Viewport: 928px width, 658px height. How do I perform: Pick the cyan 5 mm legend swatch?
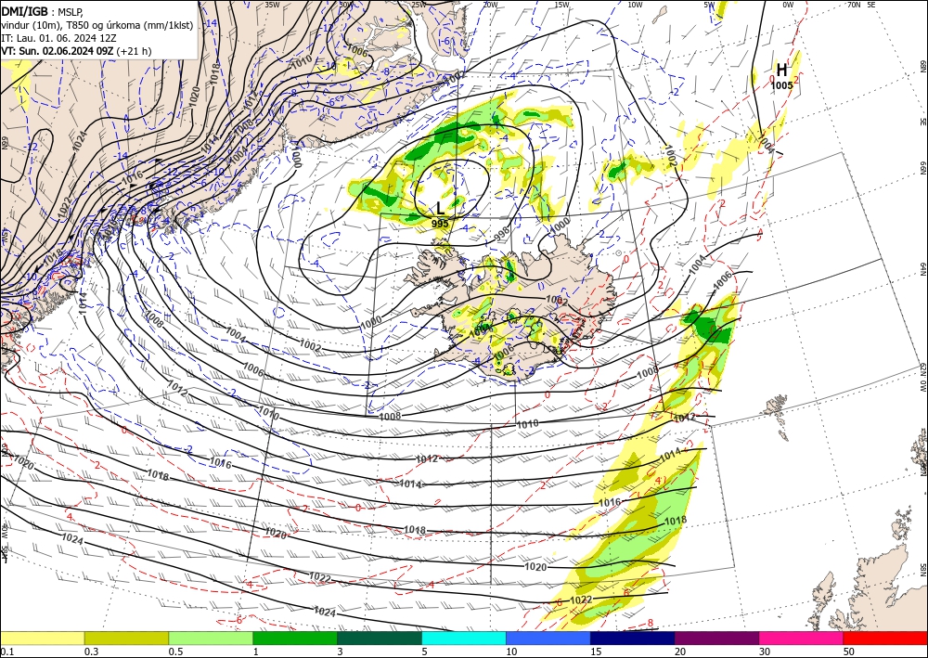pos(464,638)
